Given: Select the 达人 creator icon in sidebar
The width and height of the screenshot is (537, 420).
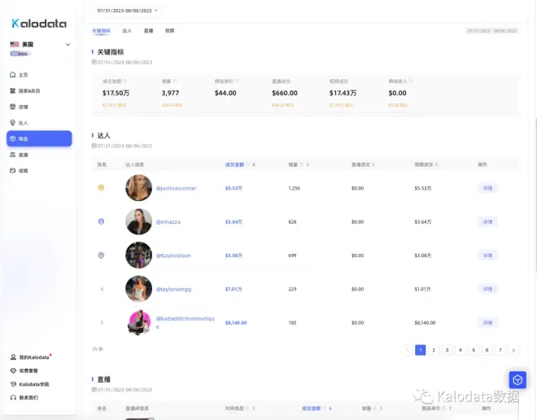Looking at the screenshot, I should click(13, 123).
